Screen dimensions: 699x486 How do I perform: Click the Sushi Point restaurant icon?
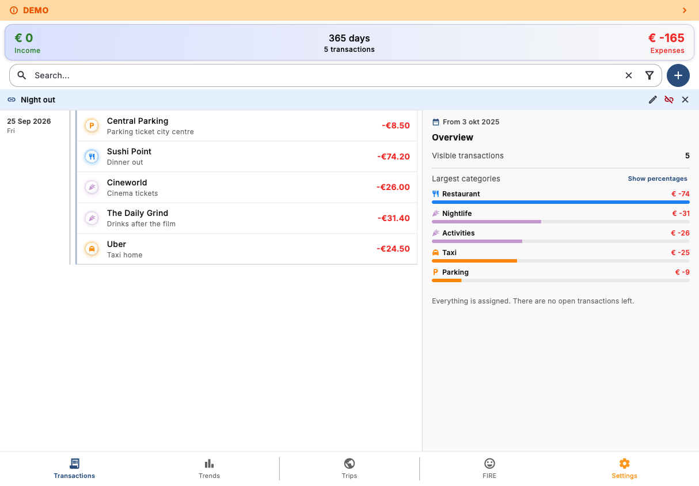[92, 156]
